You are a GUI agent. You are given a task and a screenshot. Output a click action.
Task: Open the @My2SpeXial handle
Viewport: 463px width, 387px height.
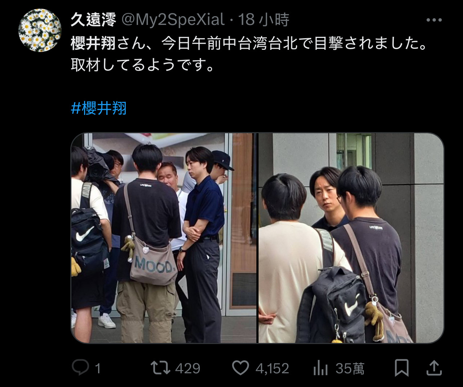click(x=173, y=20)
